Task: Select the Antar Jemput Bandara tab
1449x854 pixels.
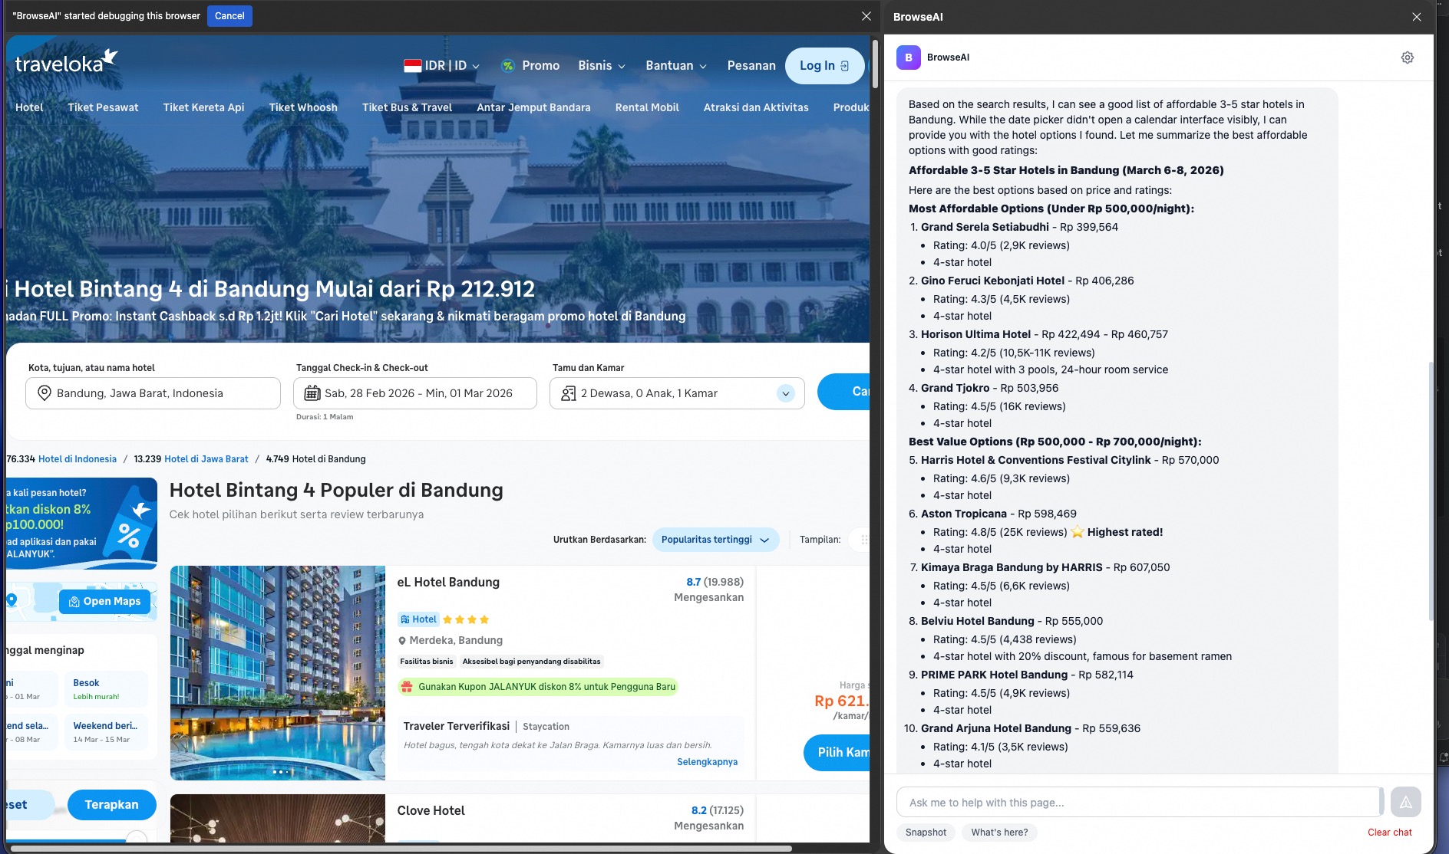Action: point(533,107)
